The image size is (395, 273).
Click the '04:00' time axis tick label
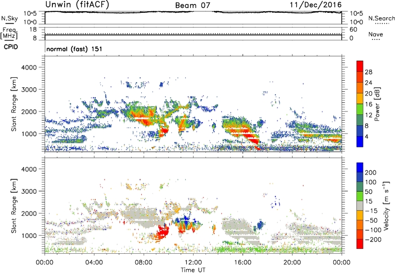[94, 263]
